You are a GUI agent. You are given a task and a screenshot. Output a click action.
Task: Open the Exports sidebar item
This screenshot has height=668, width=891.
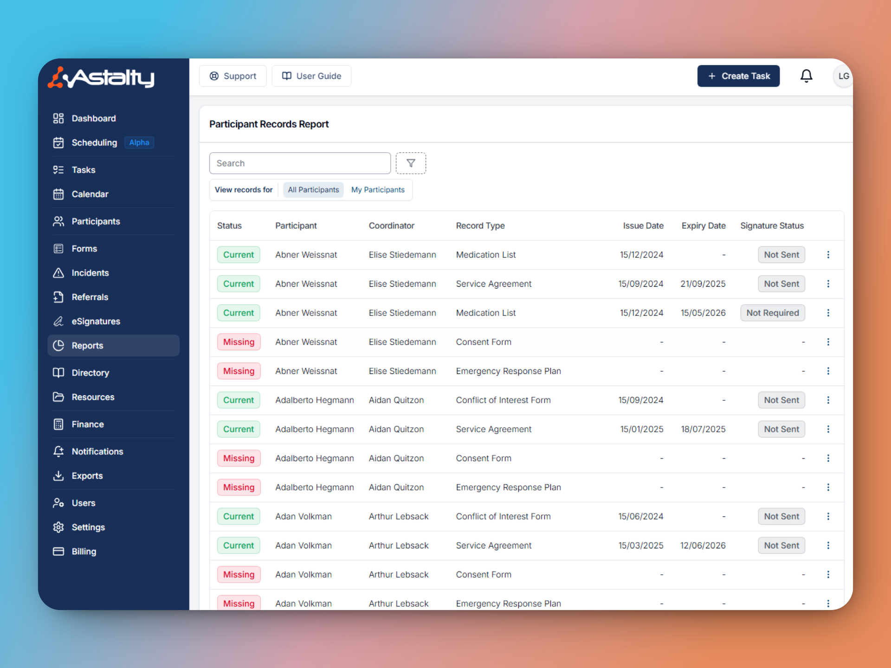click(x=87, y=476)
